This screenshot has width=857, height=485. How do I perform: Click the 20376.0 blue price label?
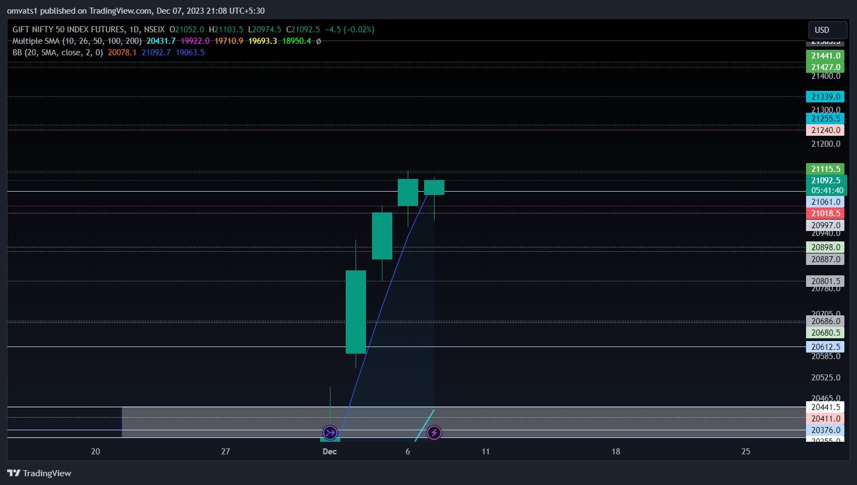click(825, 430)
